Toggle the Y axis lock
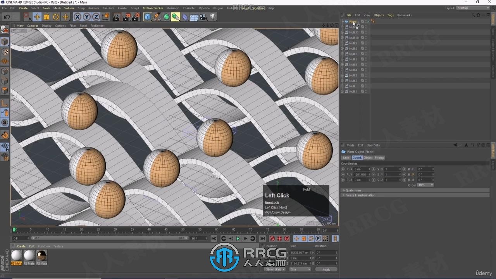The width and height of the screenshot is (496, 279). pos(86,17)
